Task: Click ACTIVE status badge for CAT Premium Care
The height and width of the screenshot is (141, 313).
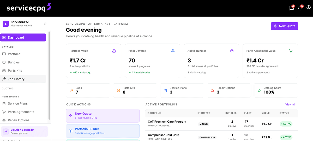Action: pos(286,124)
